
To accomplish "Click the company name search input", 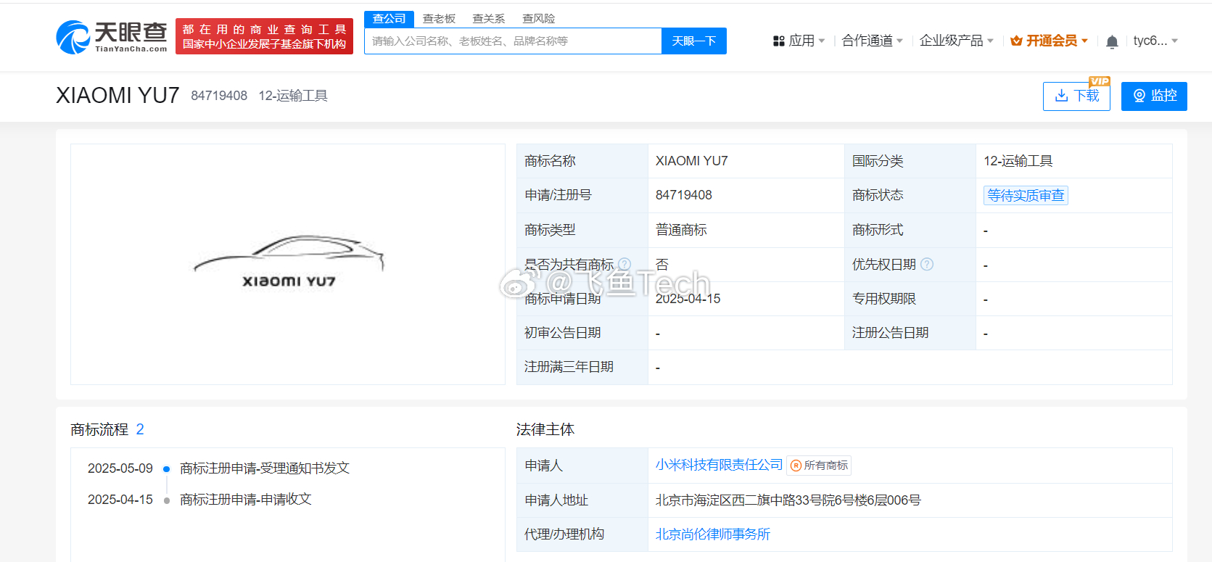I will pos(513,41).
